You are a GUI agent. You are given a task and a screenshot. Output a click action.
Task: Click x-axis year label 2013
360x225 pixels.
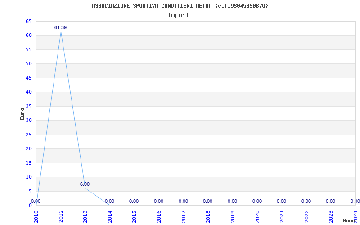85,216
